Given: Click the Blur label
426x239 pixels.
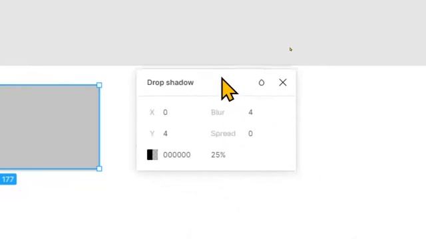Looking at the screenshot, I should (x=218, y=112).
